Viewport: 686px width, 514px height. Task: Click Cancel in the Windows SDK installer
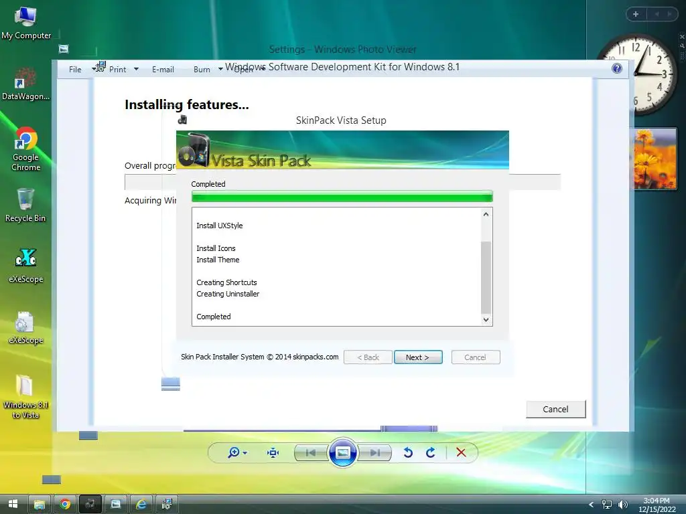click(555, 409)
